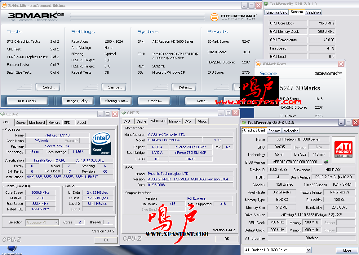Open the About tab in the CPU-Z processor window
The width and height of the screenshot is (359, 255).
82,123
